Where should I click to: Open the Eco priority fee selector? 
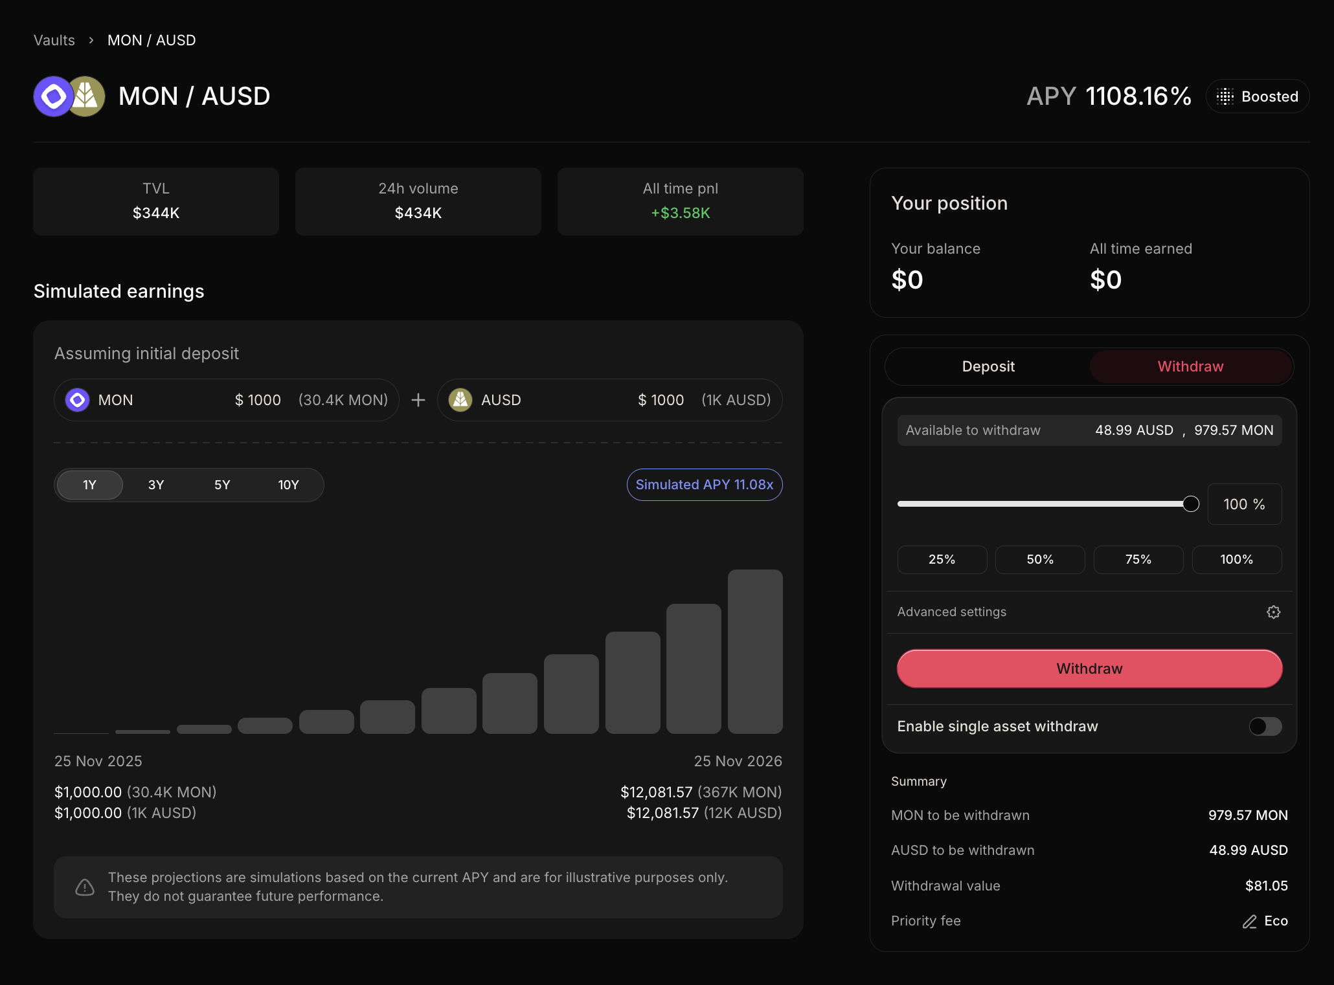pyautogui.click(x=1275, y=921)
